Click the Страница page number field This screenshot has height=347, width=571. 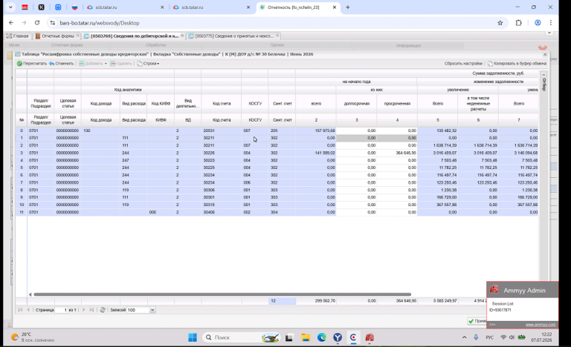pyautogui.click(x=62, y=310)
